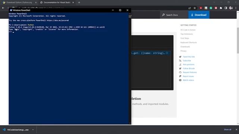239x134 pixels.
Task: Open Privacy link in sidebar
Action: pos(183,51)
